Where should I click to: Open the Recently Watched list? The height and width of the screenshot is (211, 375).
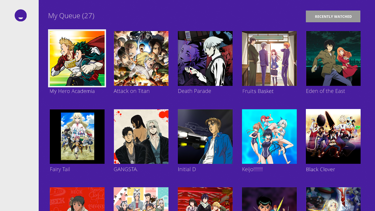[333, 16]
